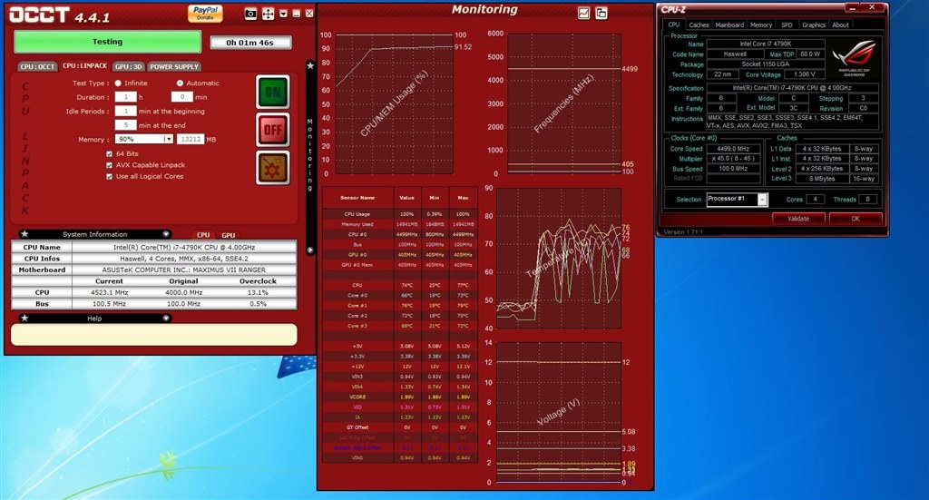Viewport: 929px width, 500px height.
Task: Click the star above the Monitoring sidebar
Action: (310, 65)
